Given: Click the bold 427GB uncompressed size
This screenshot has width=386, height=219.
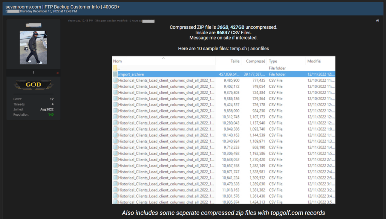Looking at the screenshot, I should pos(237,27).
